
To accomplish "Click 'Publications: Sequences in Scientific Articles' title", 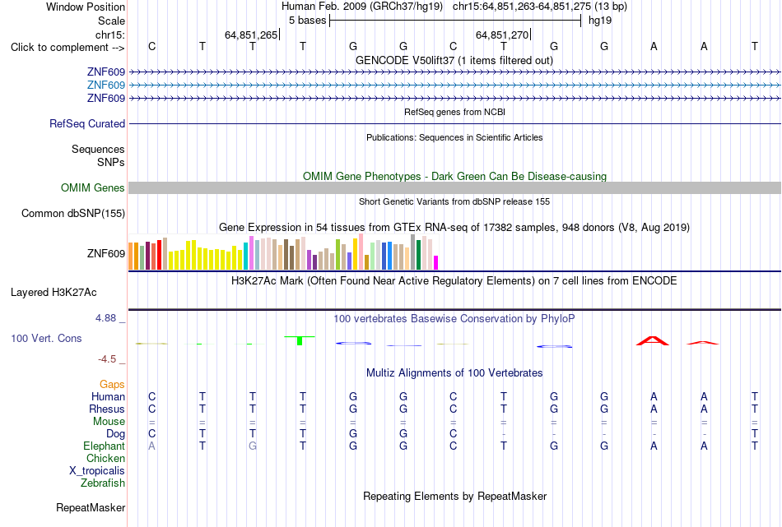I will [x=454, y=137].
